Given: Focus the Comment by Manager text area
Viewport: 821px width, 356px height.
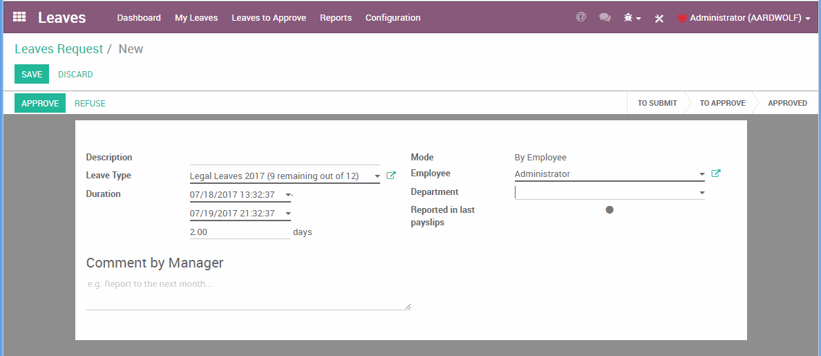Looking at the screenshot, I should (x=248, y=293).
